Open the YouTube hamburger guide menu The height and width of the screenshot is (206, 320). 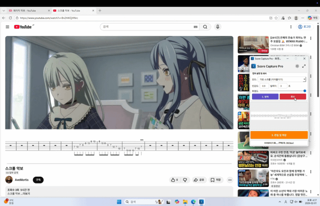point(7,27)
